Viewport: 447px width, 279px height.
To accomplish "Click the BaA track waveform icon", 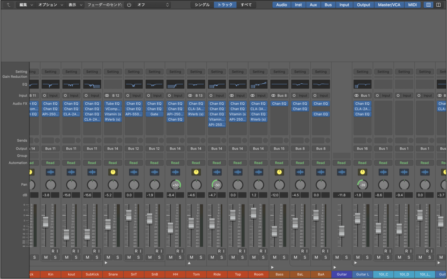I will click(321, 172).
